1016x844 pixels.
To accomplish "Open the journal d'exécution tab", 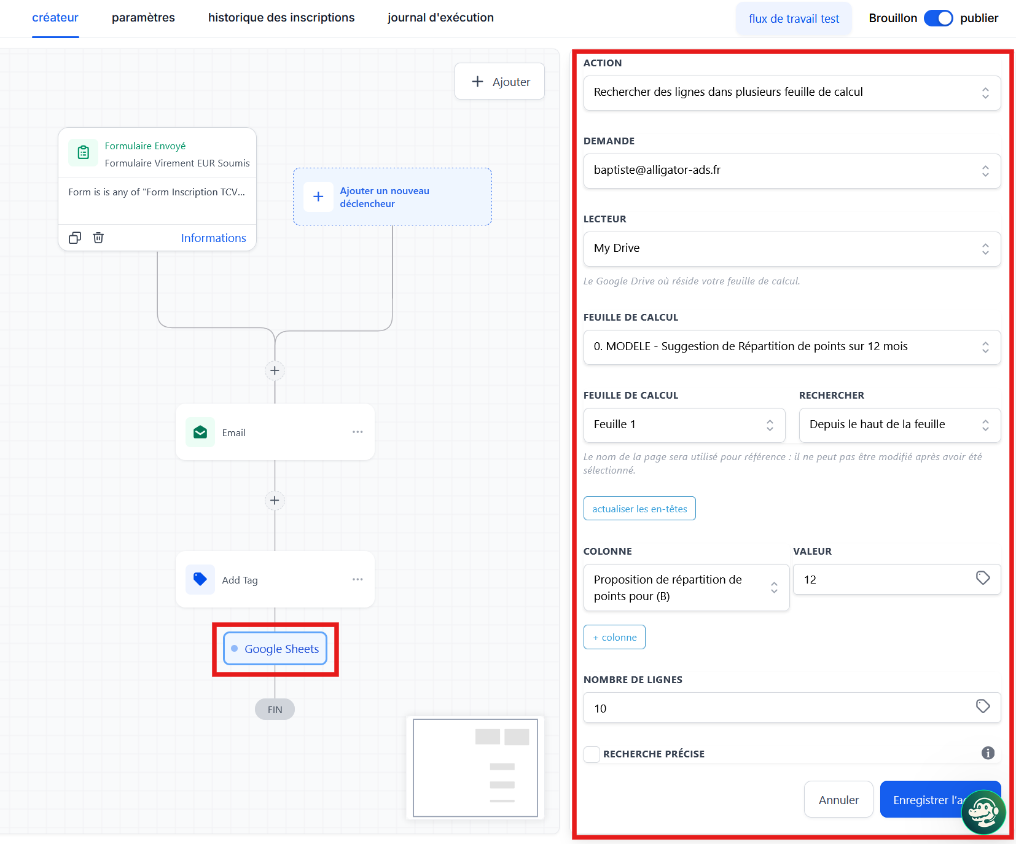I will point(440,18).
